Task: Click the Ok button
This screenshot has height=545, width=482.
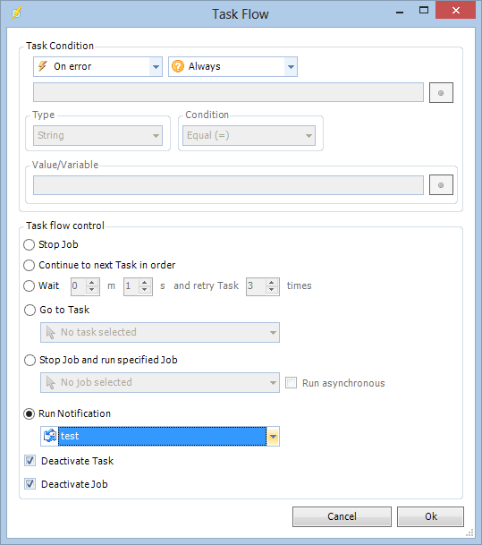Action: [431, 516]
